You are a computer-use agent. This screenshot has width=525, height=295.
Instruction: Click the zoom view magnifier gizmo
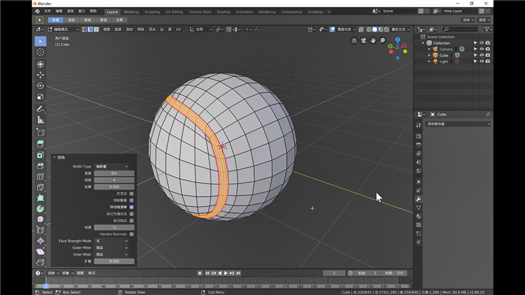(383, 41)
